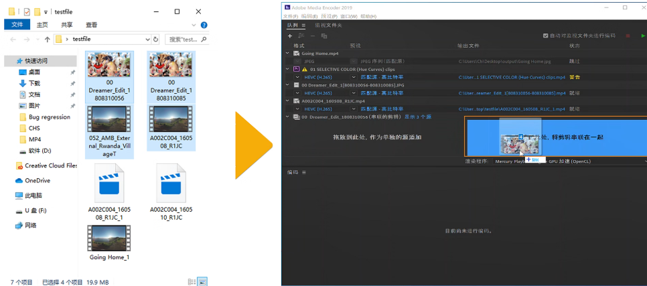647x286 pixels.
Task: Collapse the 00 Dreamer_Edit_1808310056 stitched clip item
Action: 287,117
